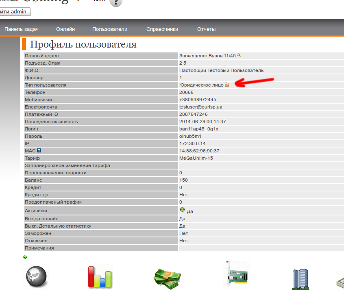Click the network card icon
Screen dimensions: 344x291
coord(237,275)
